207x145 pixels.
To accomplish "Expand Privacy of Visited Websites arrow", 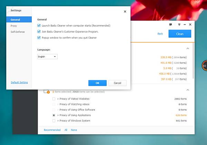I will coord(58,99).
